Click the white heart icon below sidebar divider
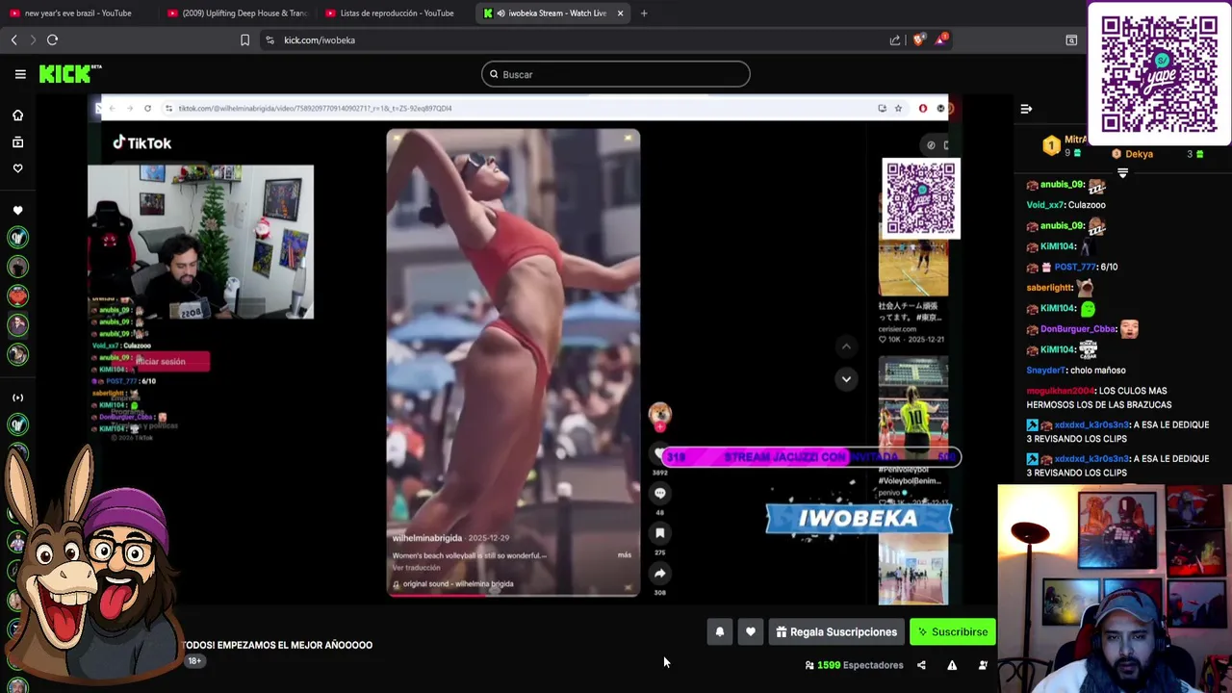This screenshot has width=1232, height=693. (x=17, y=210)
